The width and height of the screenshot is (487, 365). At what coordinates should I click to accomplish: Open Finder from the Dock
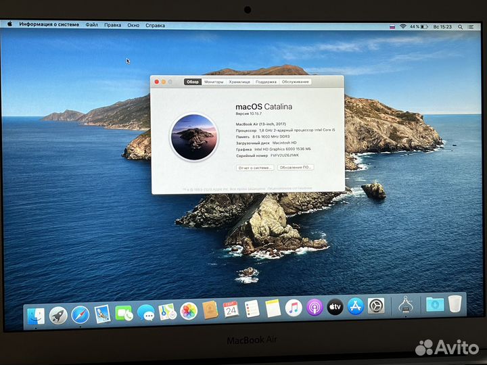point(36,316)
